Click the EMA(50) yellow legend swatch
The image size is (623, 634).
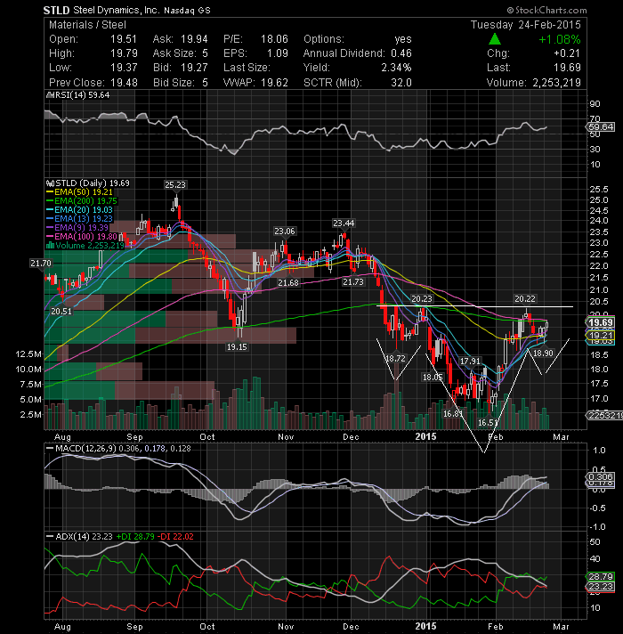tap(50, 192)
